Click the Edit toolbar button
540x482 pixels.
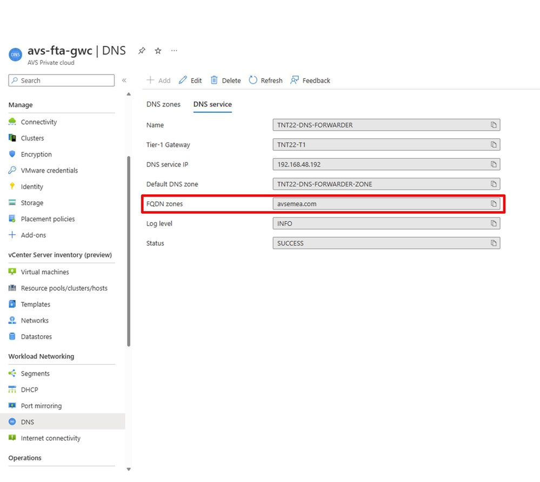[190, 80]
